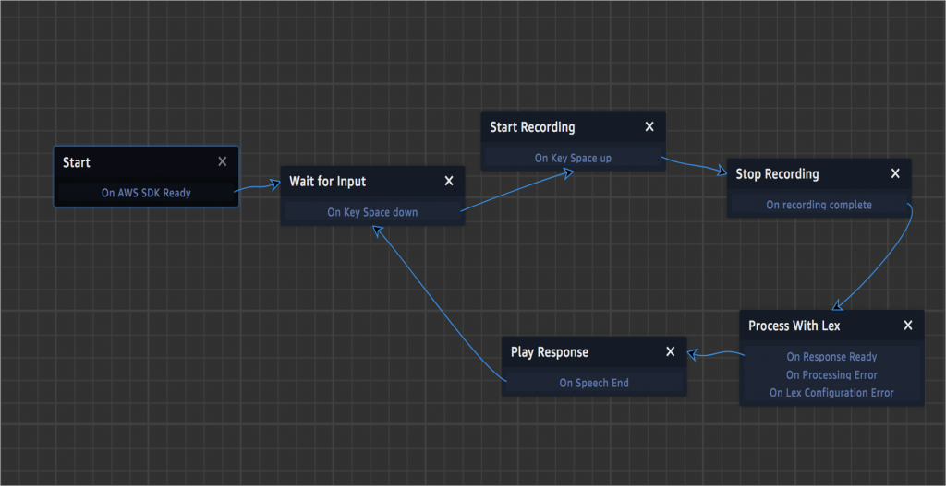
Task: Remove the Stop Recording state with its X
Action: tap(895, 173)
